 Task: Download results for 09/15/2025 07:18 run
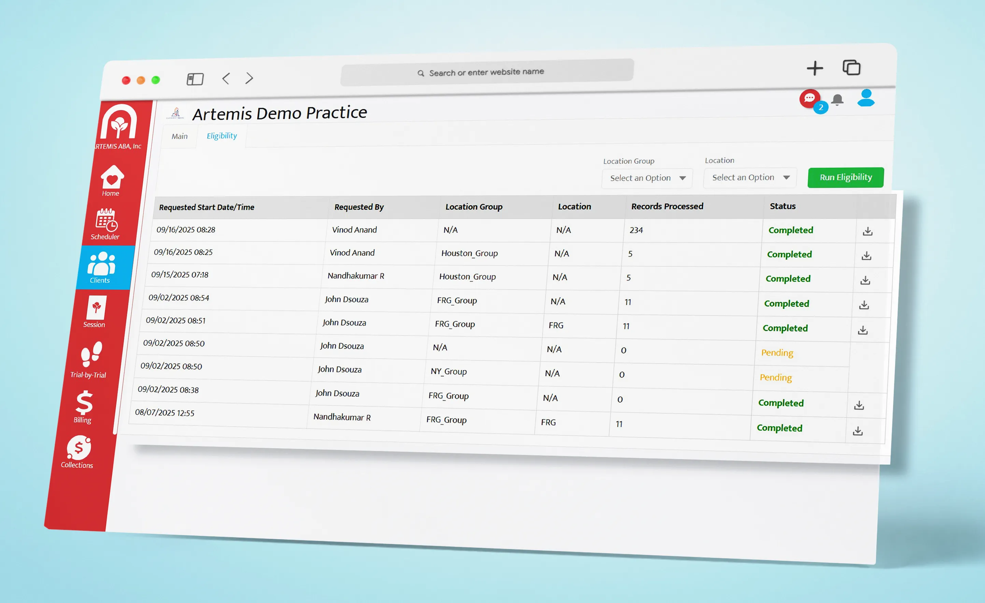[865, 280]
